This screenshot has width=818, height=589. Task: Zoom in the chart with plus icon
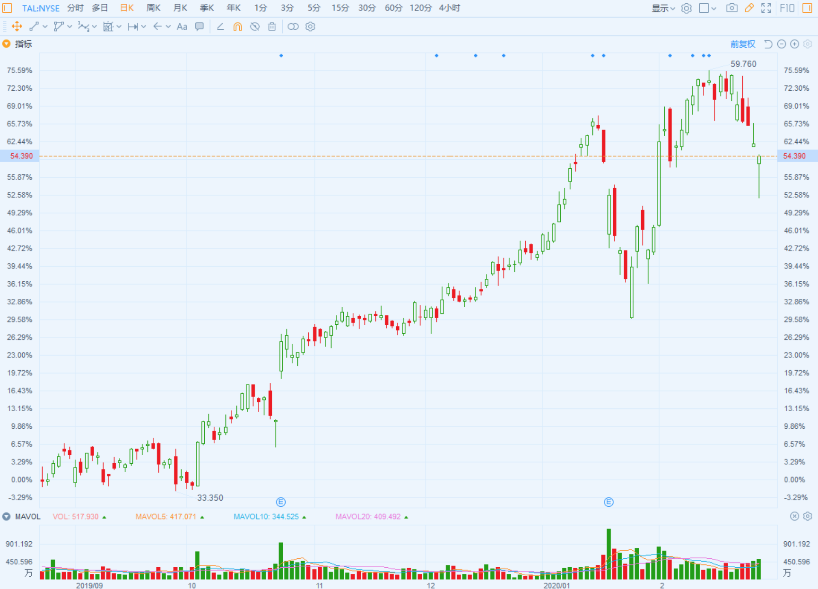[x=795, y=44]
